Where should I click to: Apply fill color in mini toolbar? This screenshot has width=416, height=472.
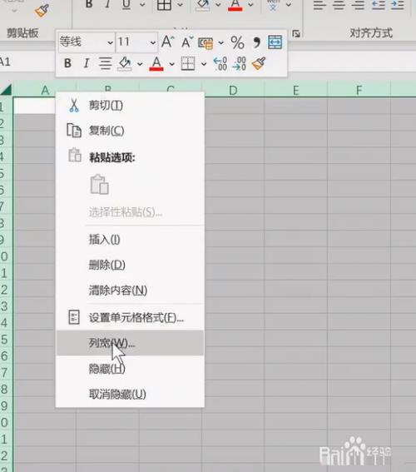[x=125, y=64]
